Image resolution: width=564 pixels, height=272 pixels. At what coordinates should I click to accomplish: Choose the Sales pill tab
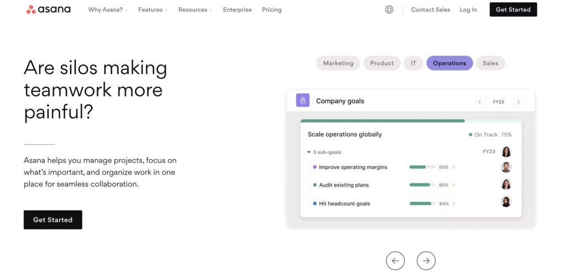[x=491, y=63]
